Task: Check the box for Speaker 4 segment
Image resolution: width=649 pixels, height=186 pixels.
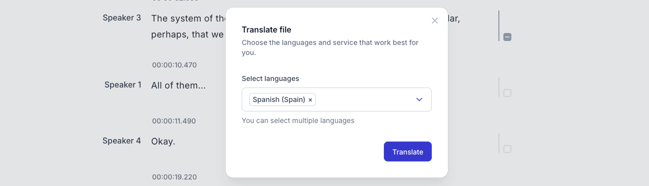Action: click(507, 149)
